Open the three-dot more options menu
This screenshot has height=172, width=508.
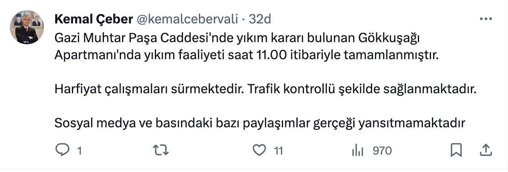(x=486, y=20)
